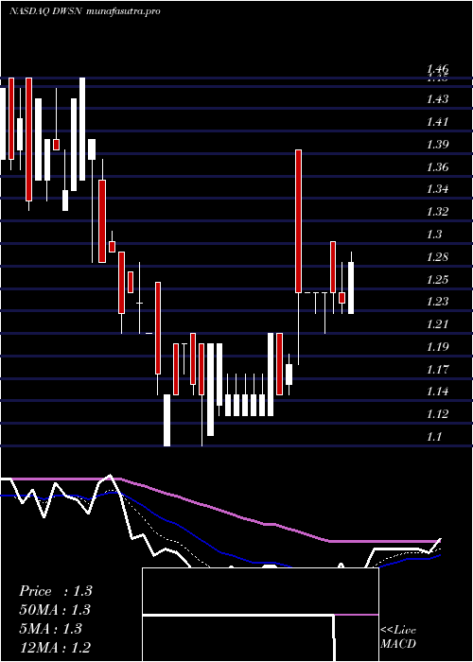Click the 1.1 price axis label
Screen dimensions: 473x662
point(434,437)
